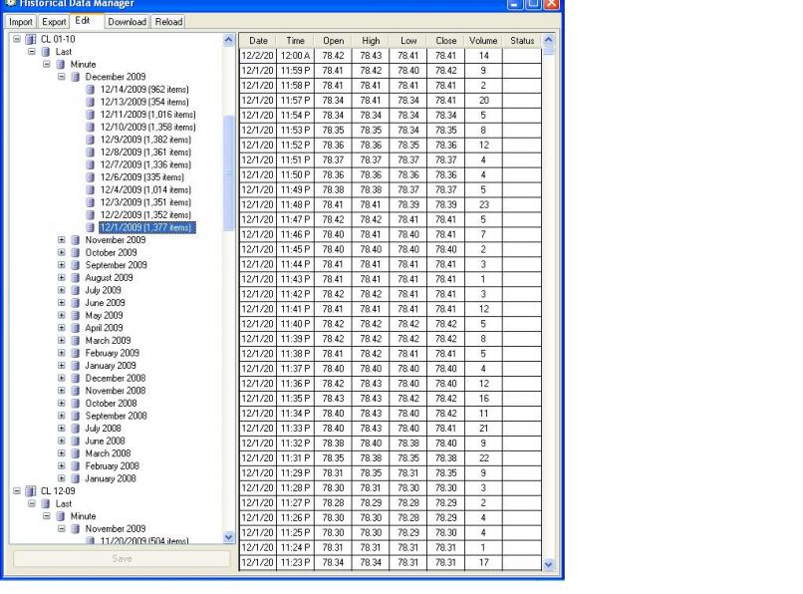Click the icon beside July 2009
Viewport: 803px width, 594px height.
[x=76, y=290]
